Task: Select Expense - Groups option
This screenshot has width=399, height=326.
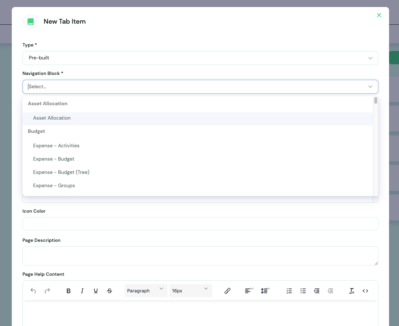Action: tap(197, 185)
